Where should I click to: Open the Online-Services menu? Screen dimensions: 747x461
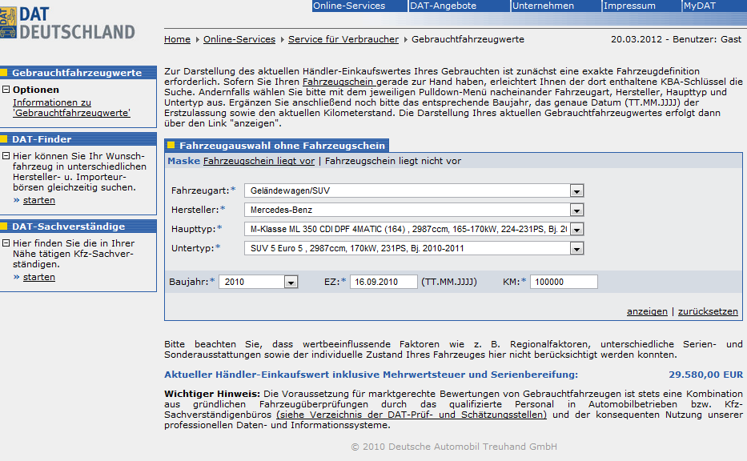[359, 6]
